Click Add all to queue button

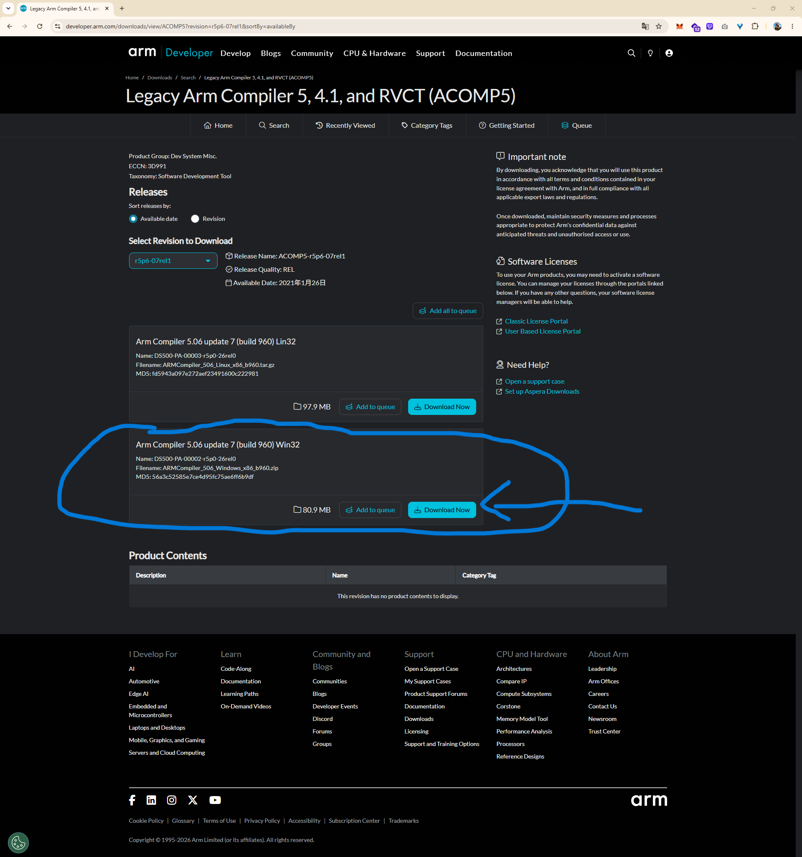tap(448, 311)
